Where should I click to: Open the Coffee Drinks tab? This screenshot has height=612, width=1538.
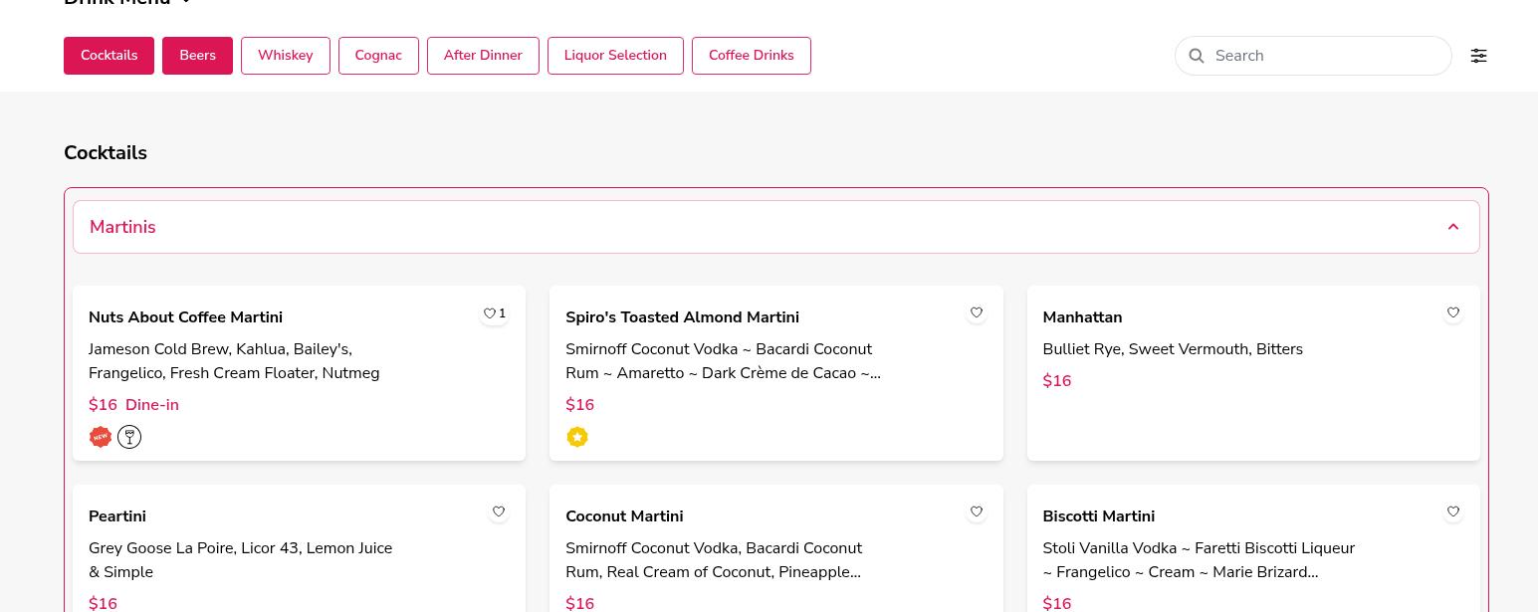[x=751, y=56]
